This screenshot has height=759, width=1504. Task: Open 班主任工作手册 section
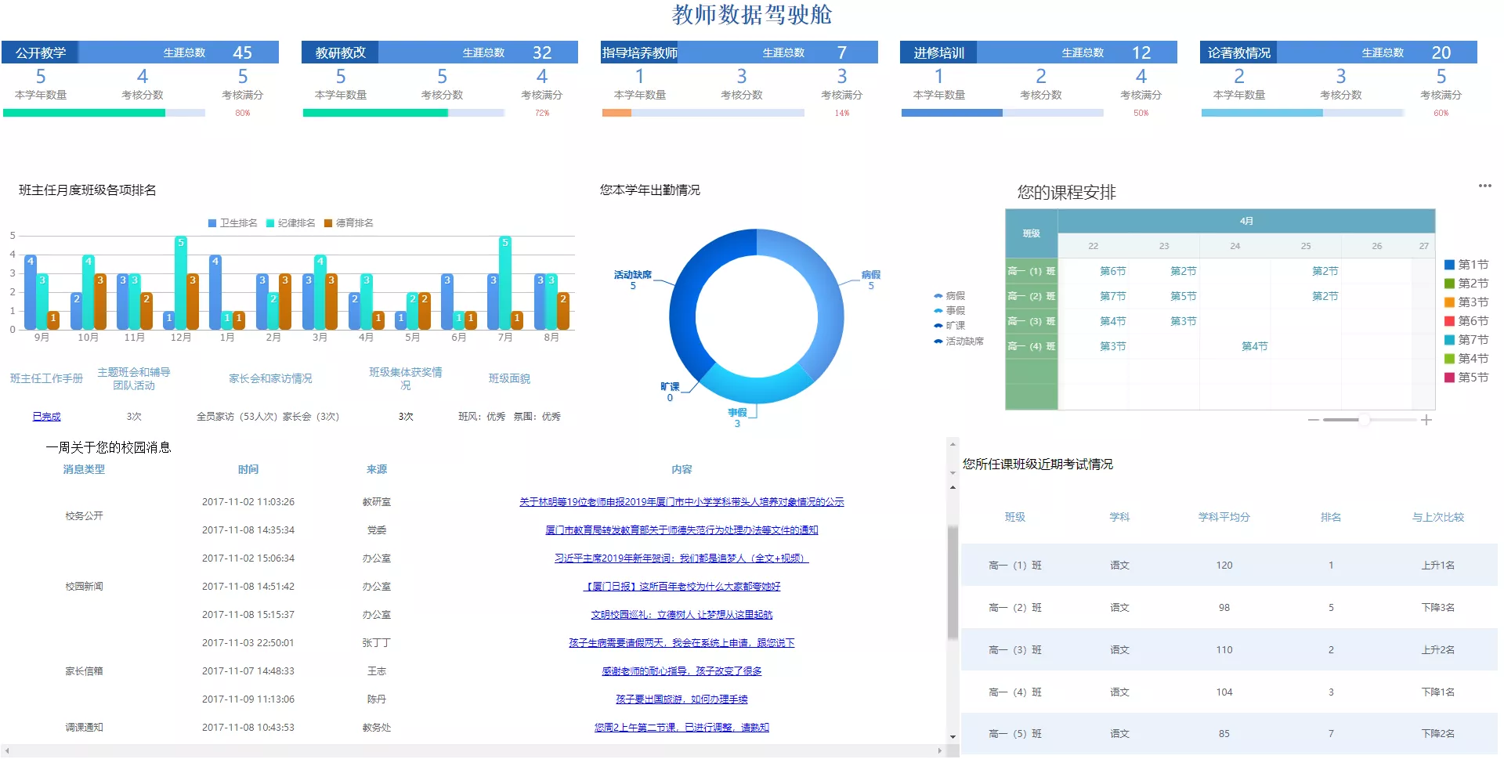[46, 378]
